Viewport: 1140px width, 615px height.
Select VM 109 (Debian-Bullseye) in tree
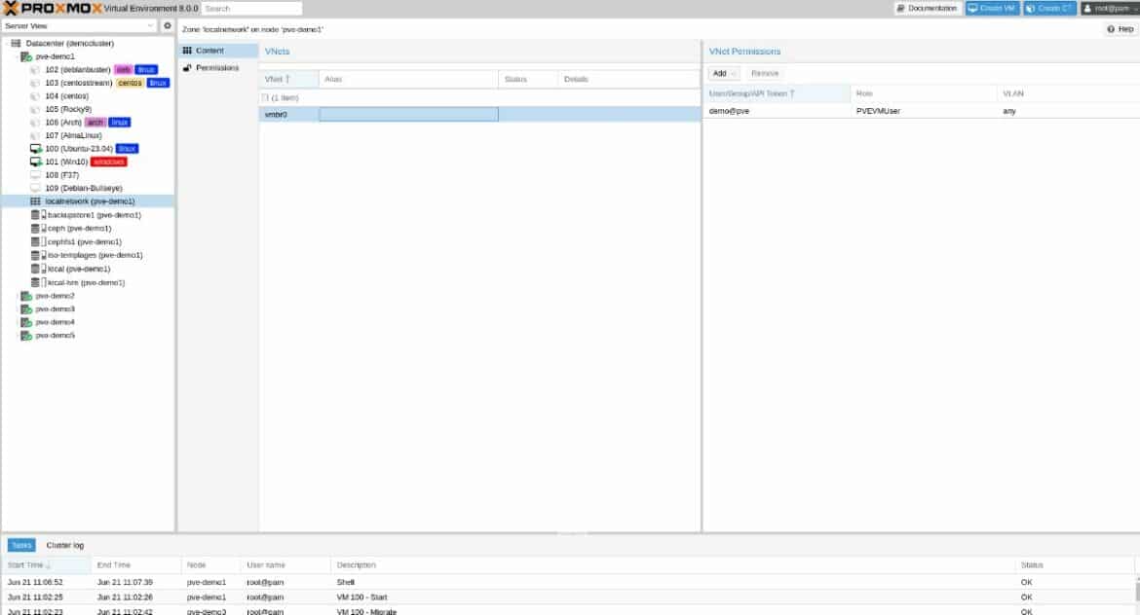pyautogui.click(x=84, y=188)
